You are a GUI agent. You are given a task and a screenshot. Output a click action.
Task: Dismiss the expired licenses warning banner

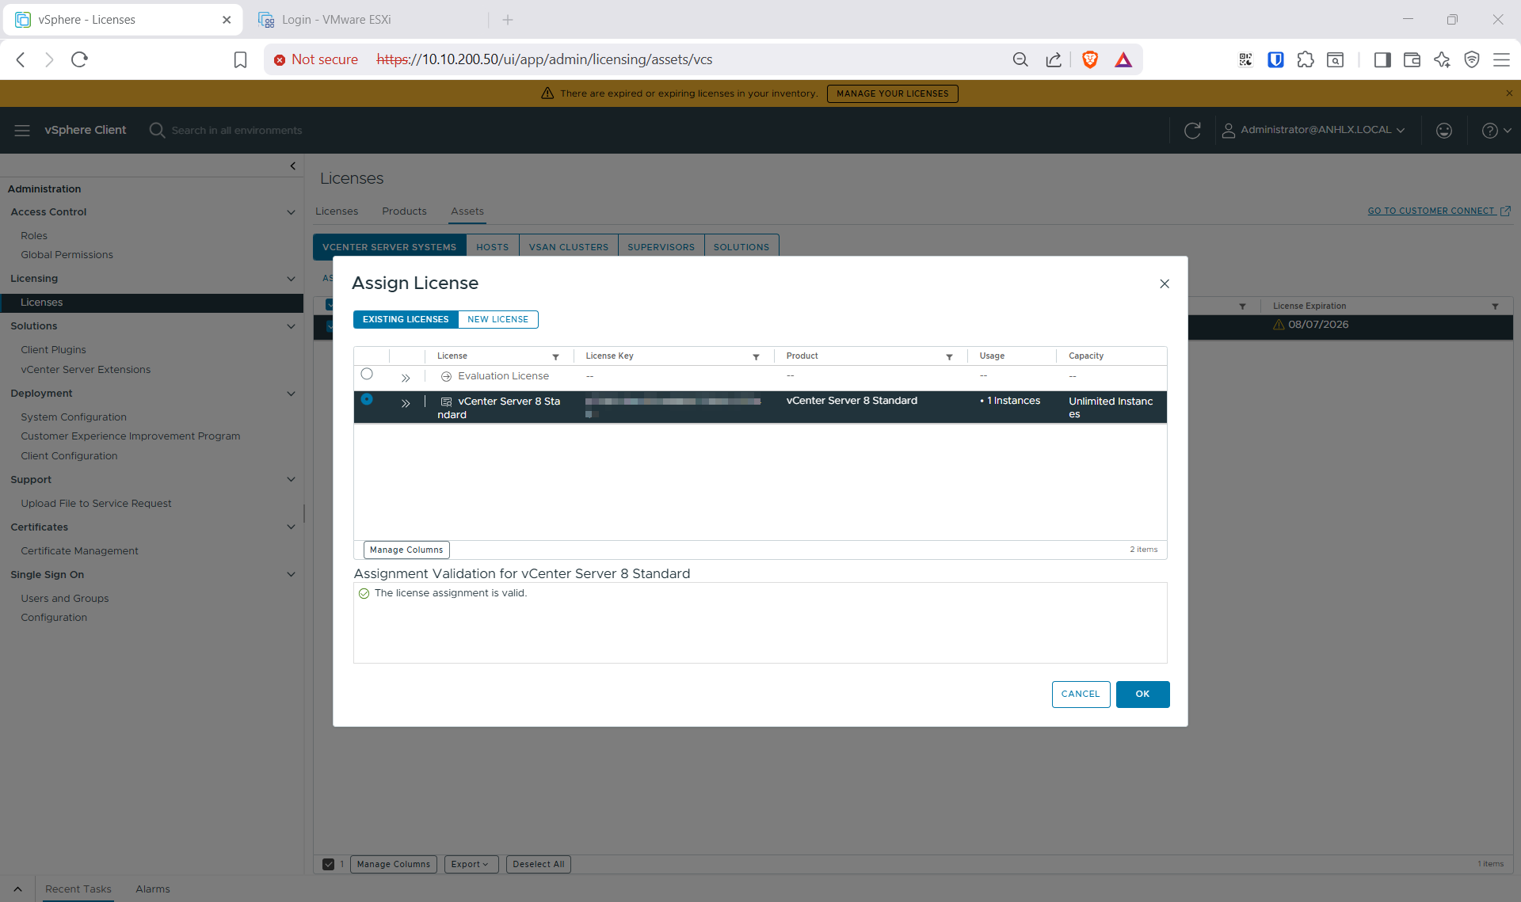point(1509,93)
